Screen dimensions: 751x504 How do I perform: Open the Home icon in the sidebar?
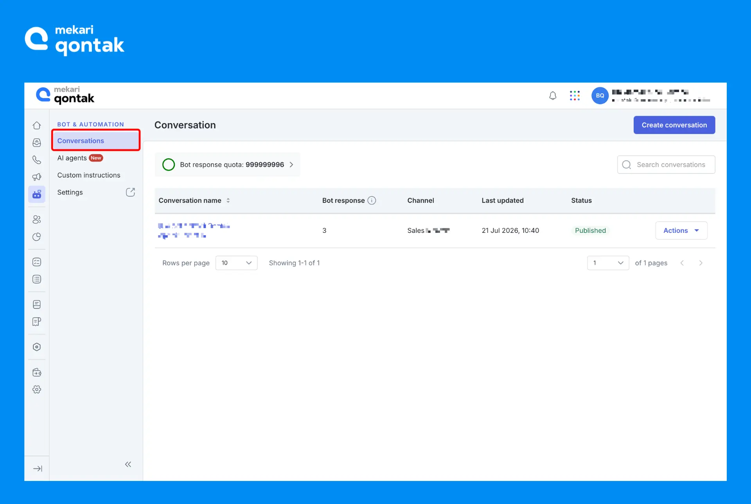point(37,125)
